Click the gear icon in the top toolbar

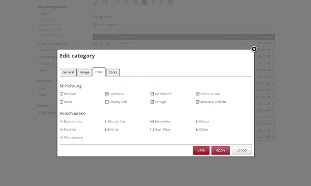tap(105, 2)
